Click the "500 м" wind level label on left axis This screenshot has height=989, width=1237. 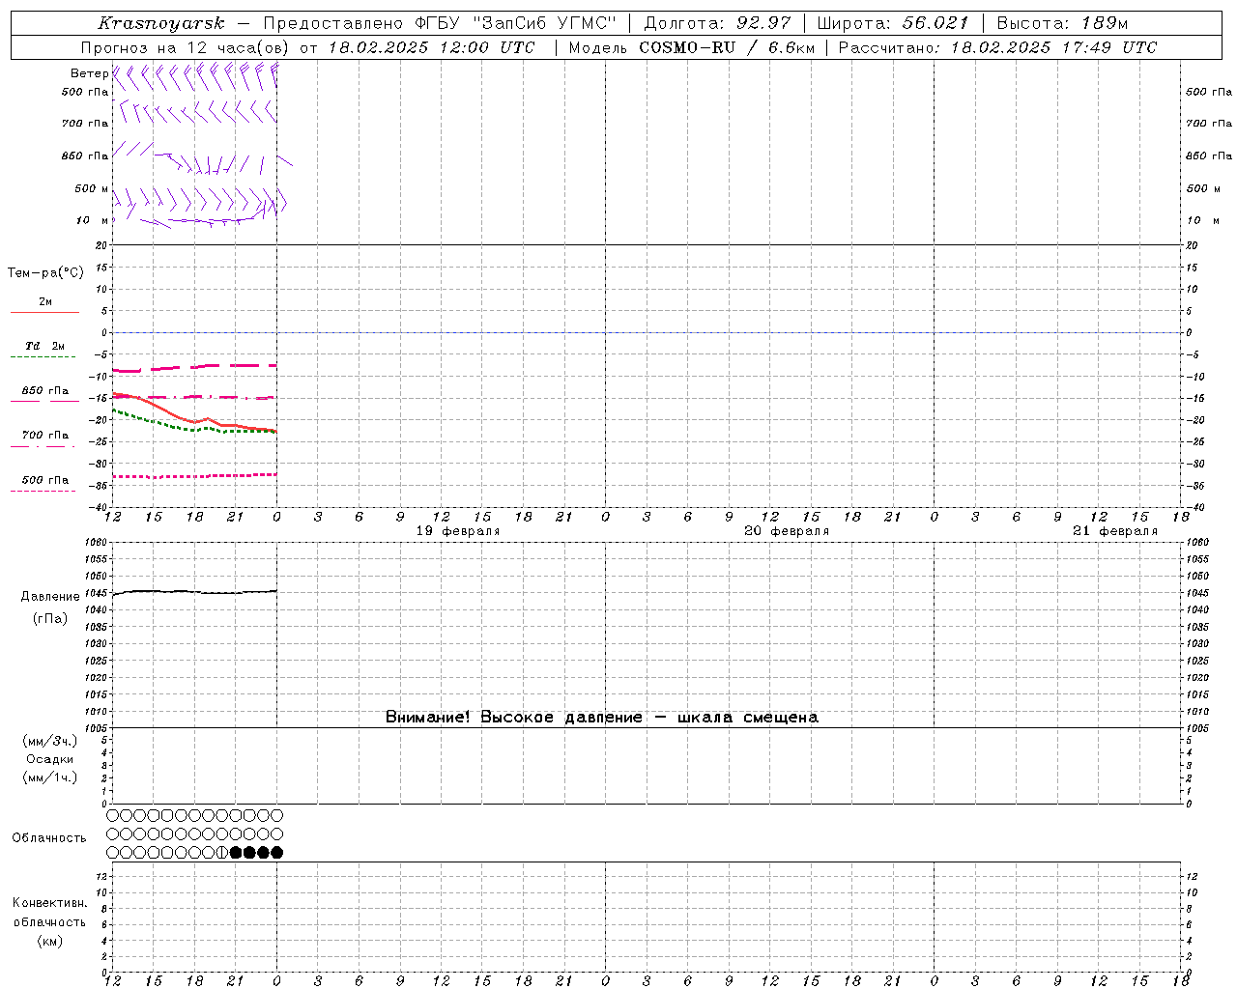click(92, 189)
